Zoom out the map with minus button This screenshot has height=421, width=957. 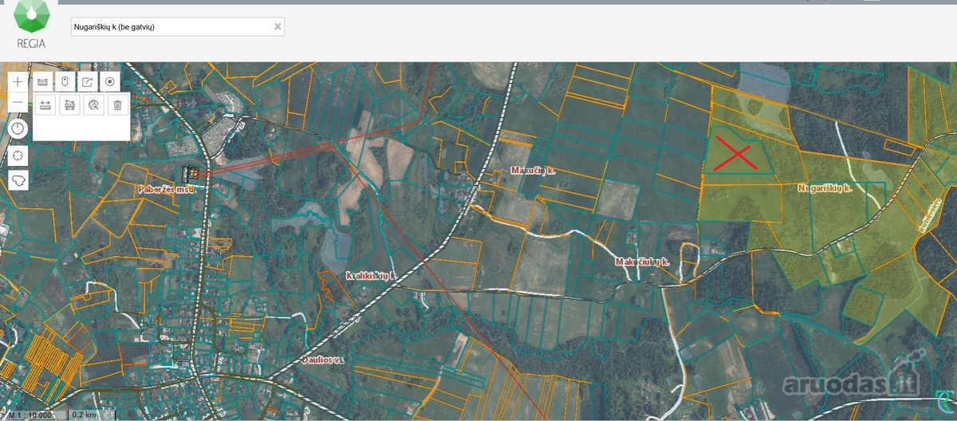18,102
